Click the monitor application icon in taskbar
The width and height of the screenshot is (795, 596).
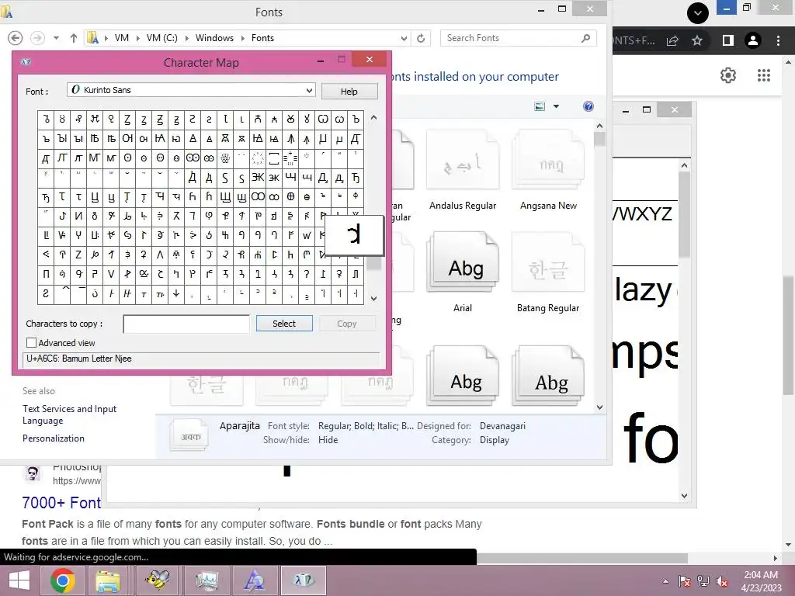click(x=206, y=580)
